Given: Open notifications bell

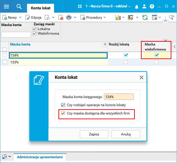Looking at the screenshot, I should tap(137, 7).
